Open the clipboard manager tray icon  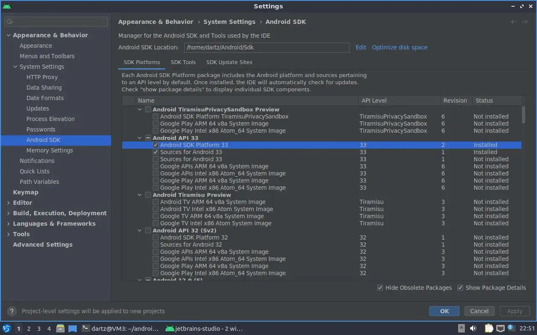[489, 328]
